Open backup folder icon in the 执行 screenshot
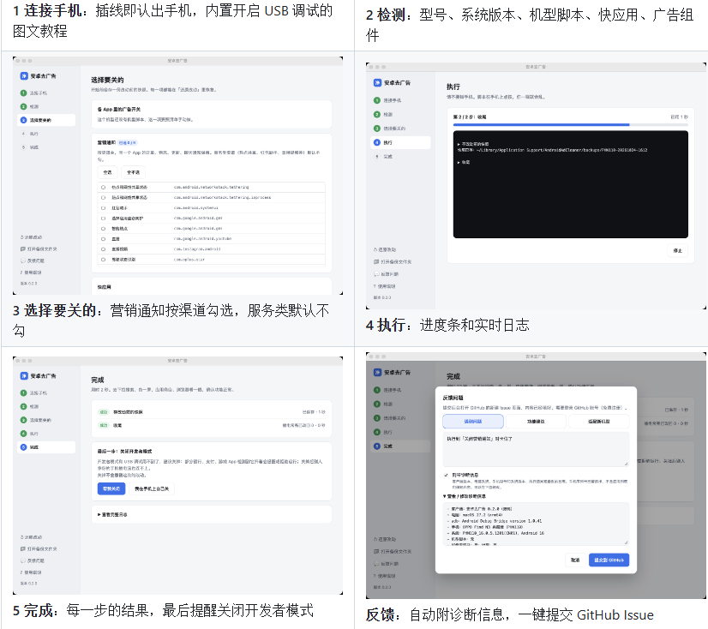The height and width of the screenshot is (629, 708). click(x=376, y=261)
